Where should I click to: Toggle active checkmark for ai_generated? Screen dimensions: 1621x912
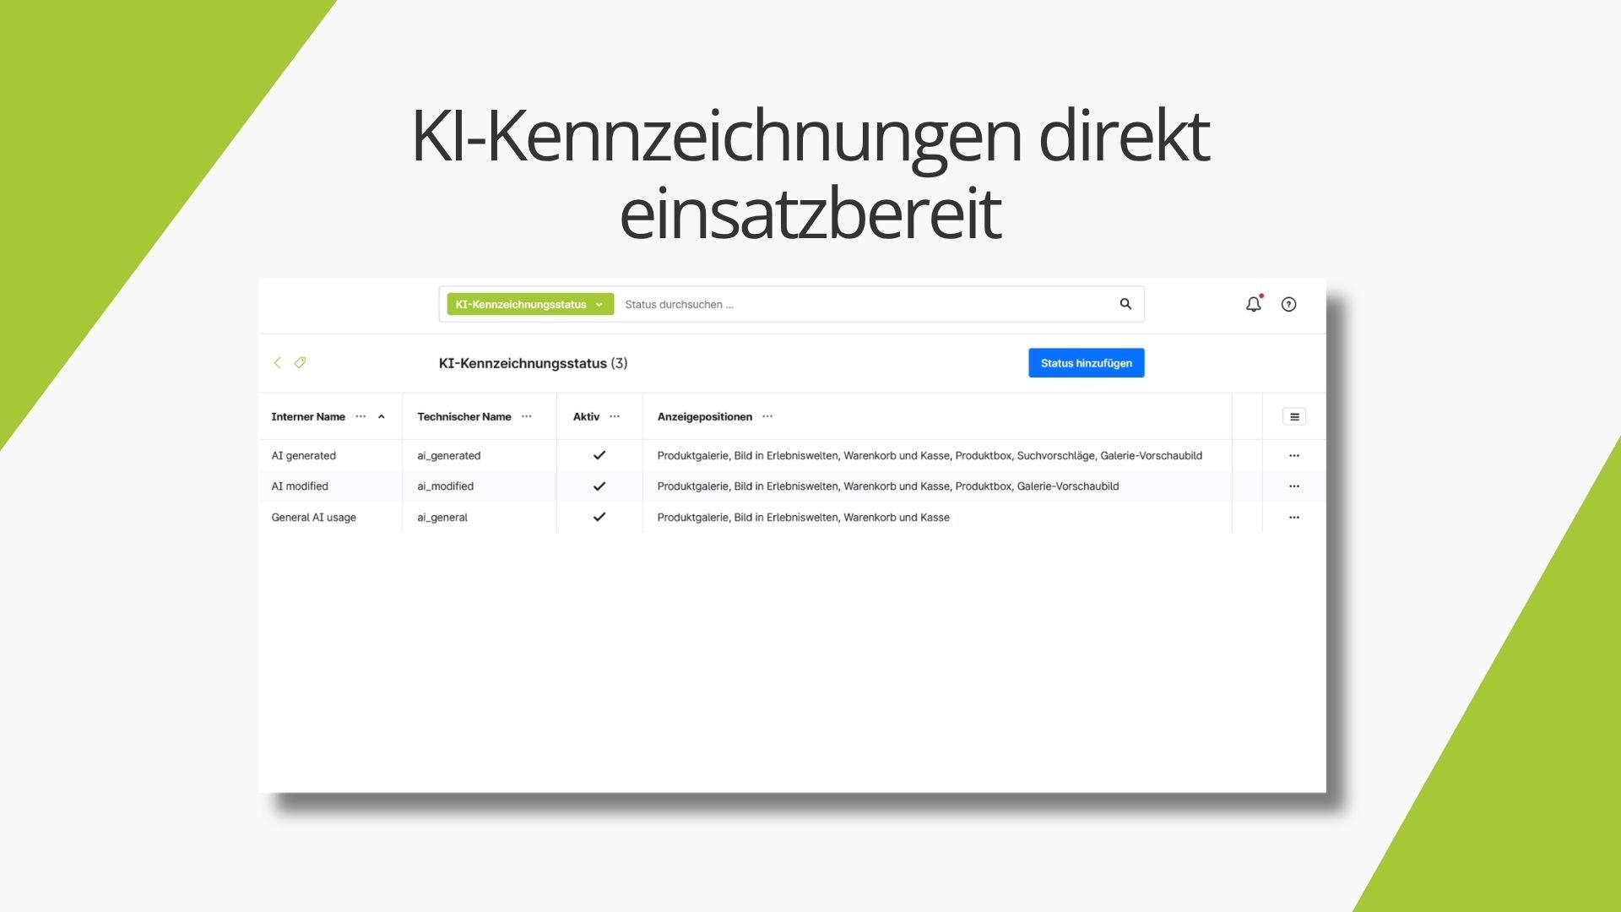(x=599, y=455)
